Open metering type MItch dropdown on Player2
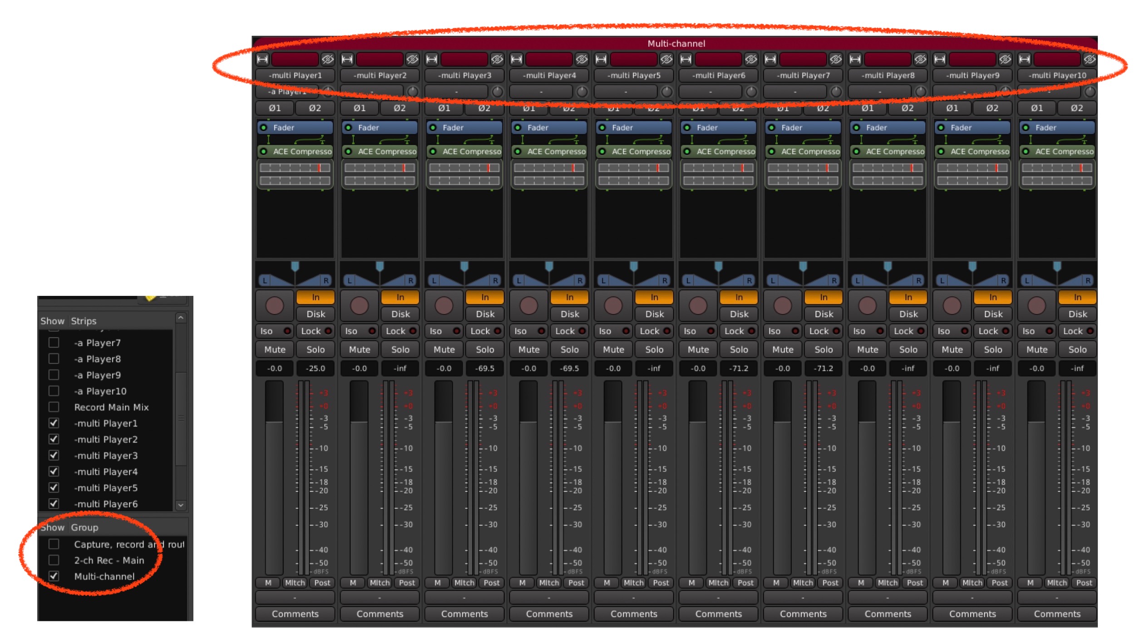The image size is (1135, 638). (380, 583)
